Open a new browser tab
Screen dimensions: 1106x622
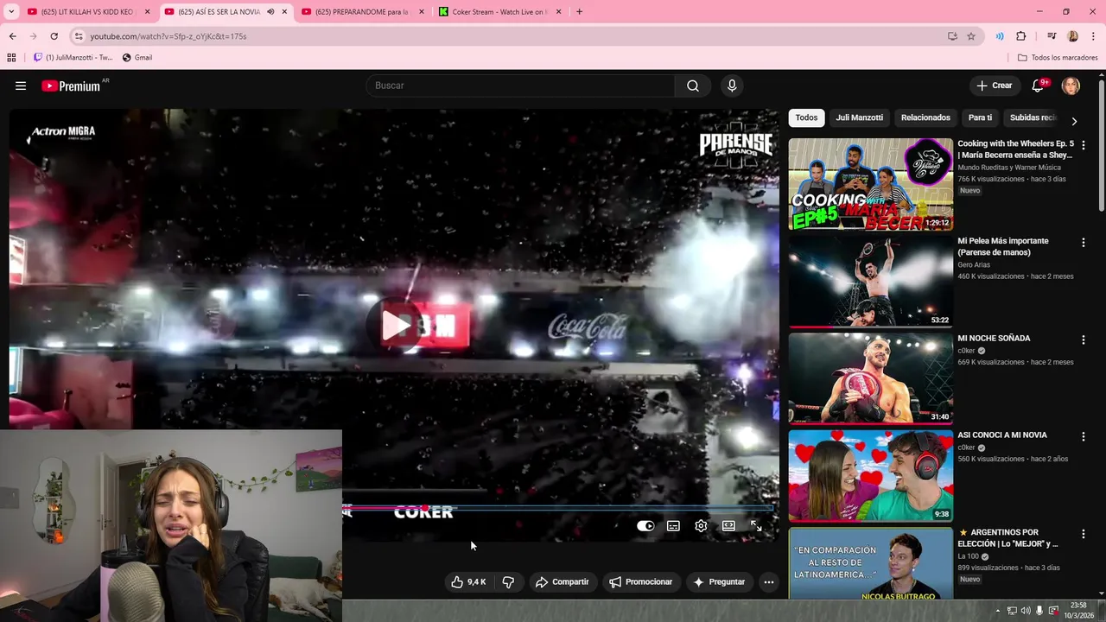pyautogui.click(x=579, y=12)
